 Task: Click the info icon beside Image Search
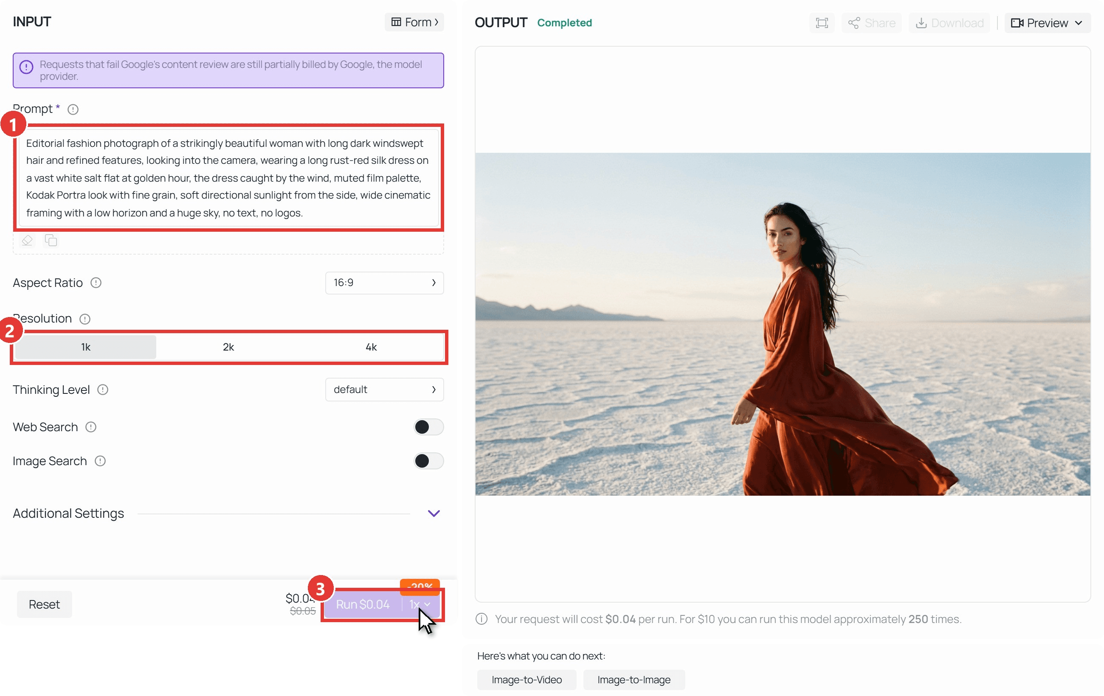pyautogui.click(x=100, y=461)
